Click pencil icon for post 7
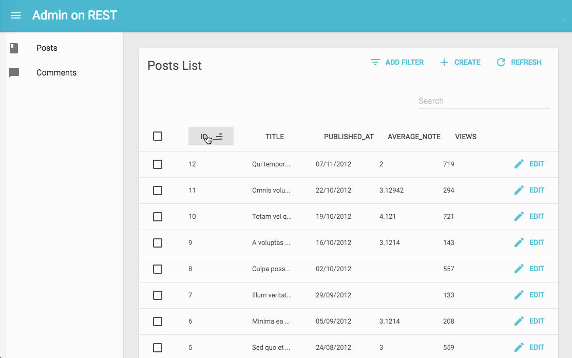 [519, 295]
